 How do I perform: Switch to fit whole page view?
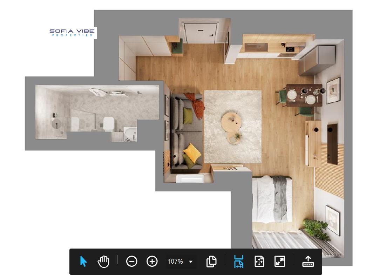[x=259, y=262]
